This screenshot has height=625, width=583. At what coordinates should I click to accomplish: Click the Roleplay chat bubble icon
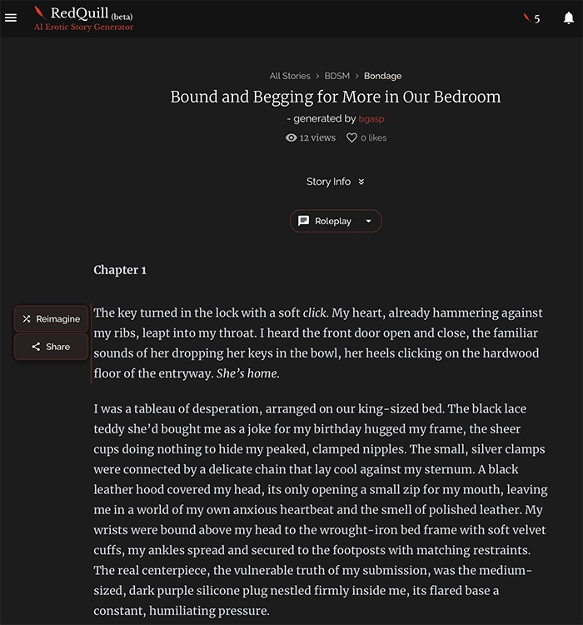tap(304, 221)
